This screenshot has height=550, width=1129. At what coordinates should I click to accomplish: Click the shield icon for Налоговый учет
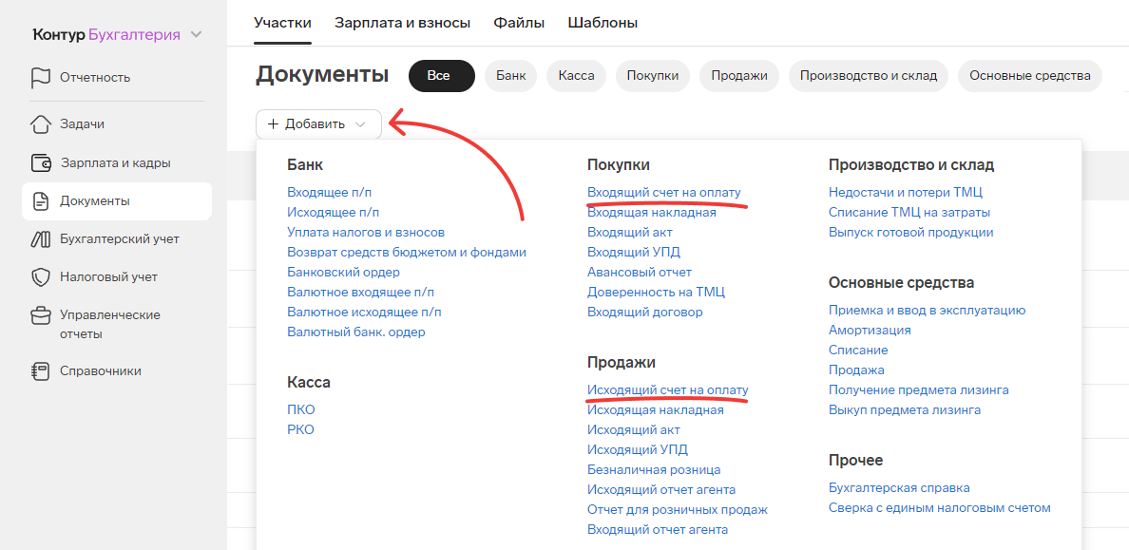pos(40,277)
